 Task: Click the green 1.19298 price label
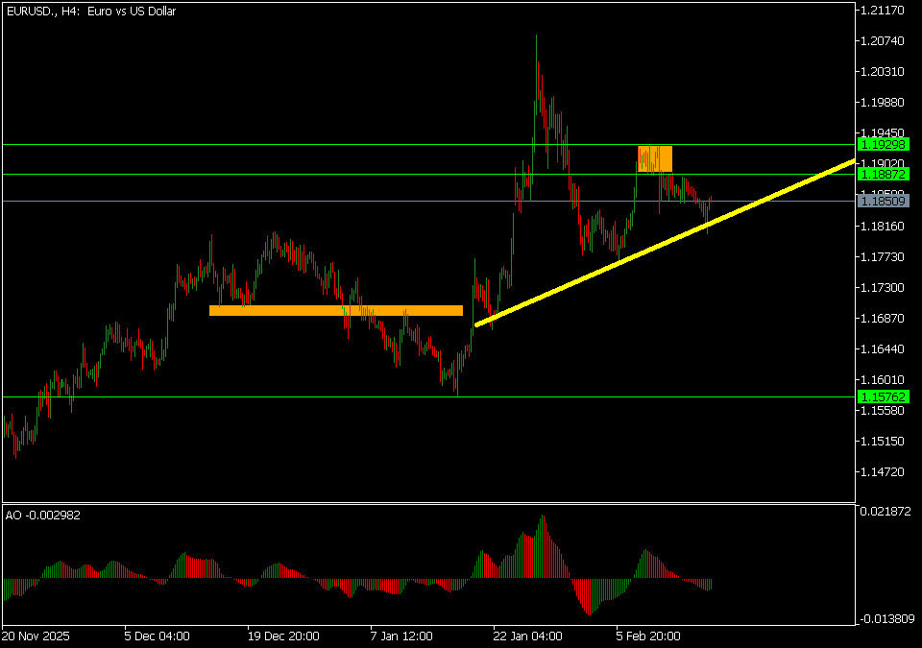pyautogui.click(x=882, y=144)
